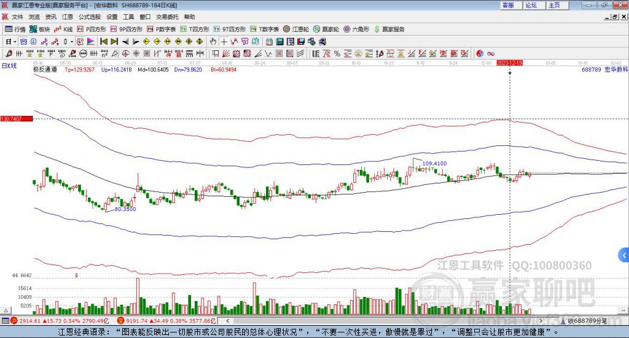The width and height of the screenshot is (629, 338).
Task: Click the blue infinity icon
Action: point(491,53)
